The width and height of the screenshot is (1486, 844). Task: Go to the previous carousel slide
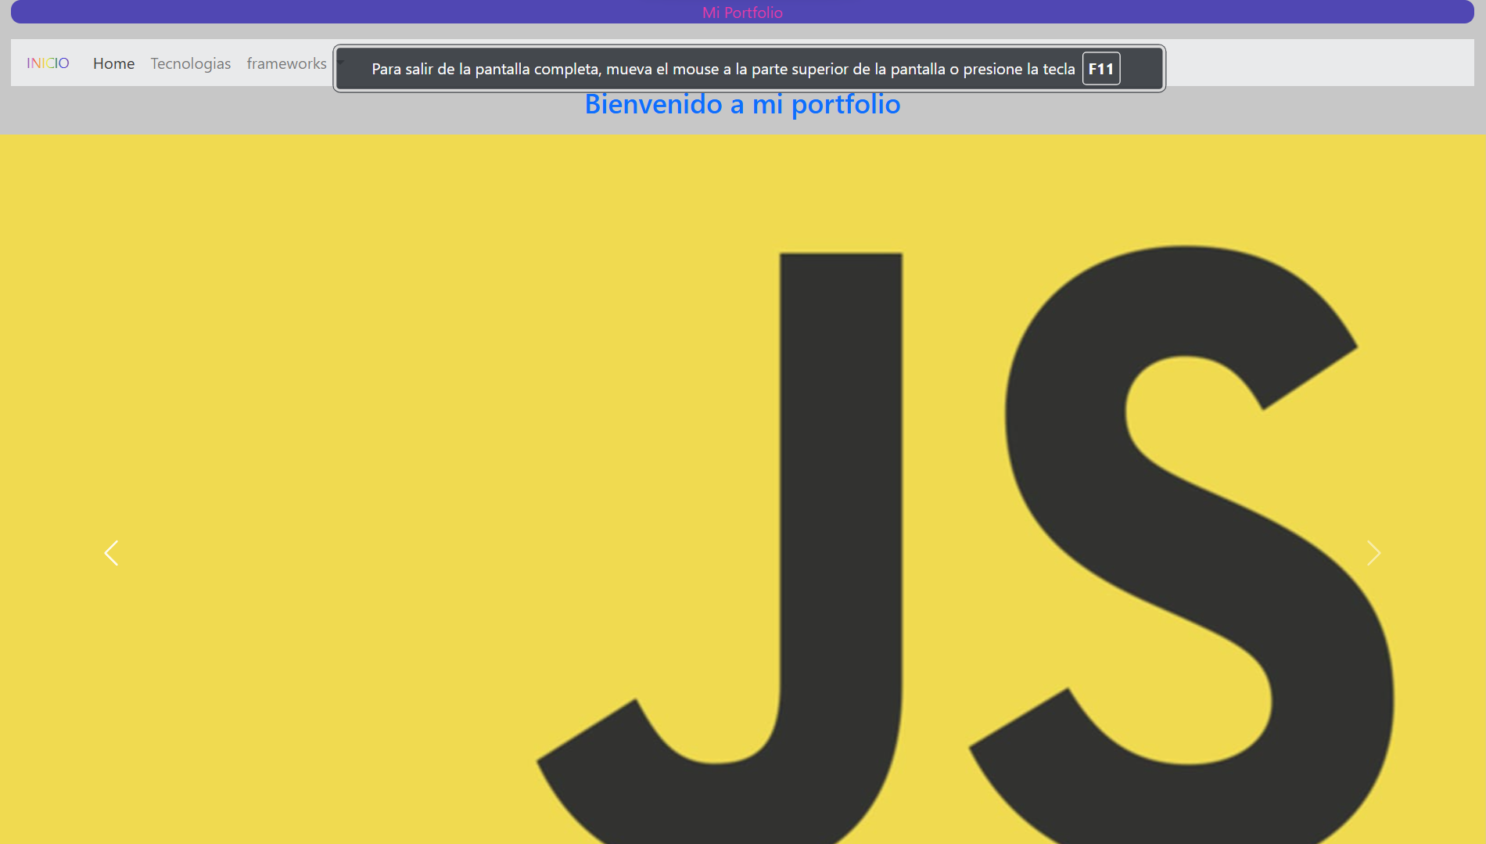coord(111,553)
